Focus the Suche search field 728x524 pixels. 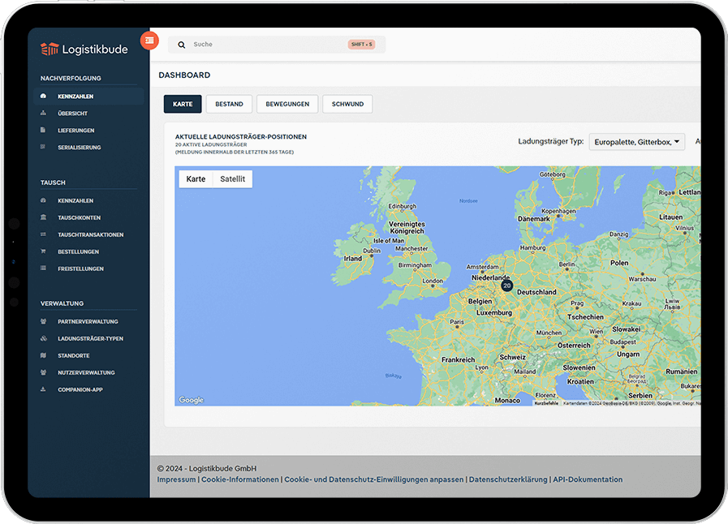point(277,45)
